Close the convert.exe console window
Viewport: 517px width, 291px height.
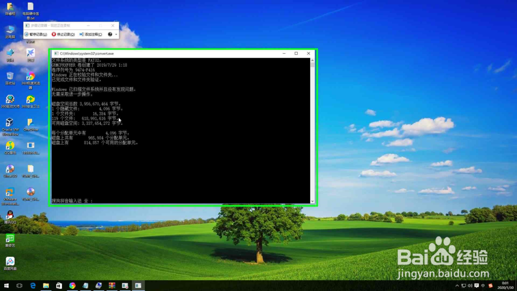coord(308,53)
